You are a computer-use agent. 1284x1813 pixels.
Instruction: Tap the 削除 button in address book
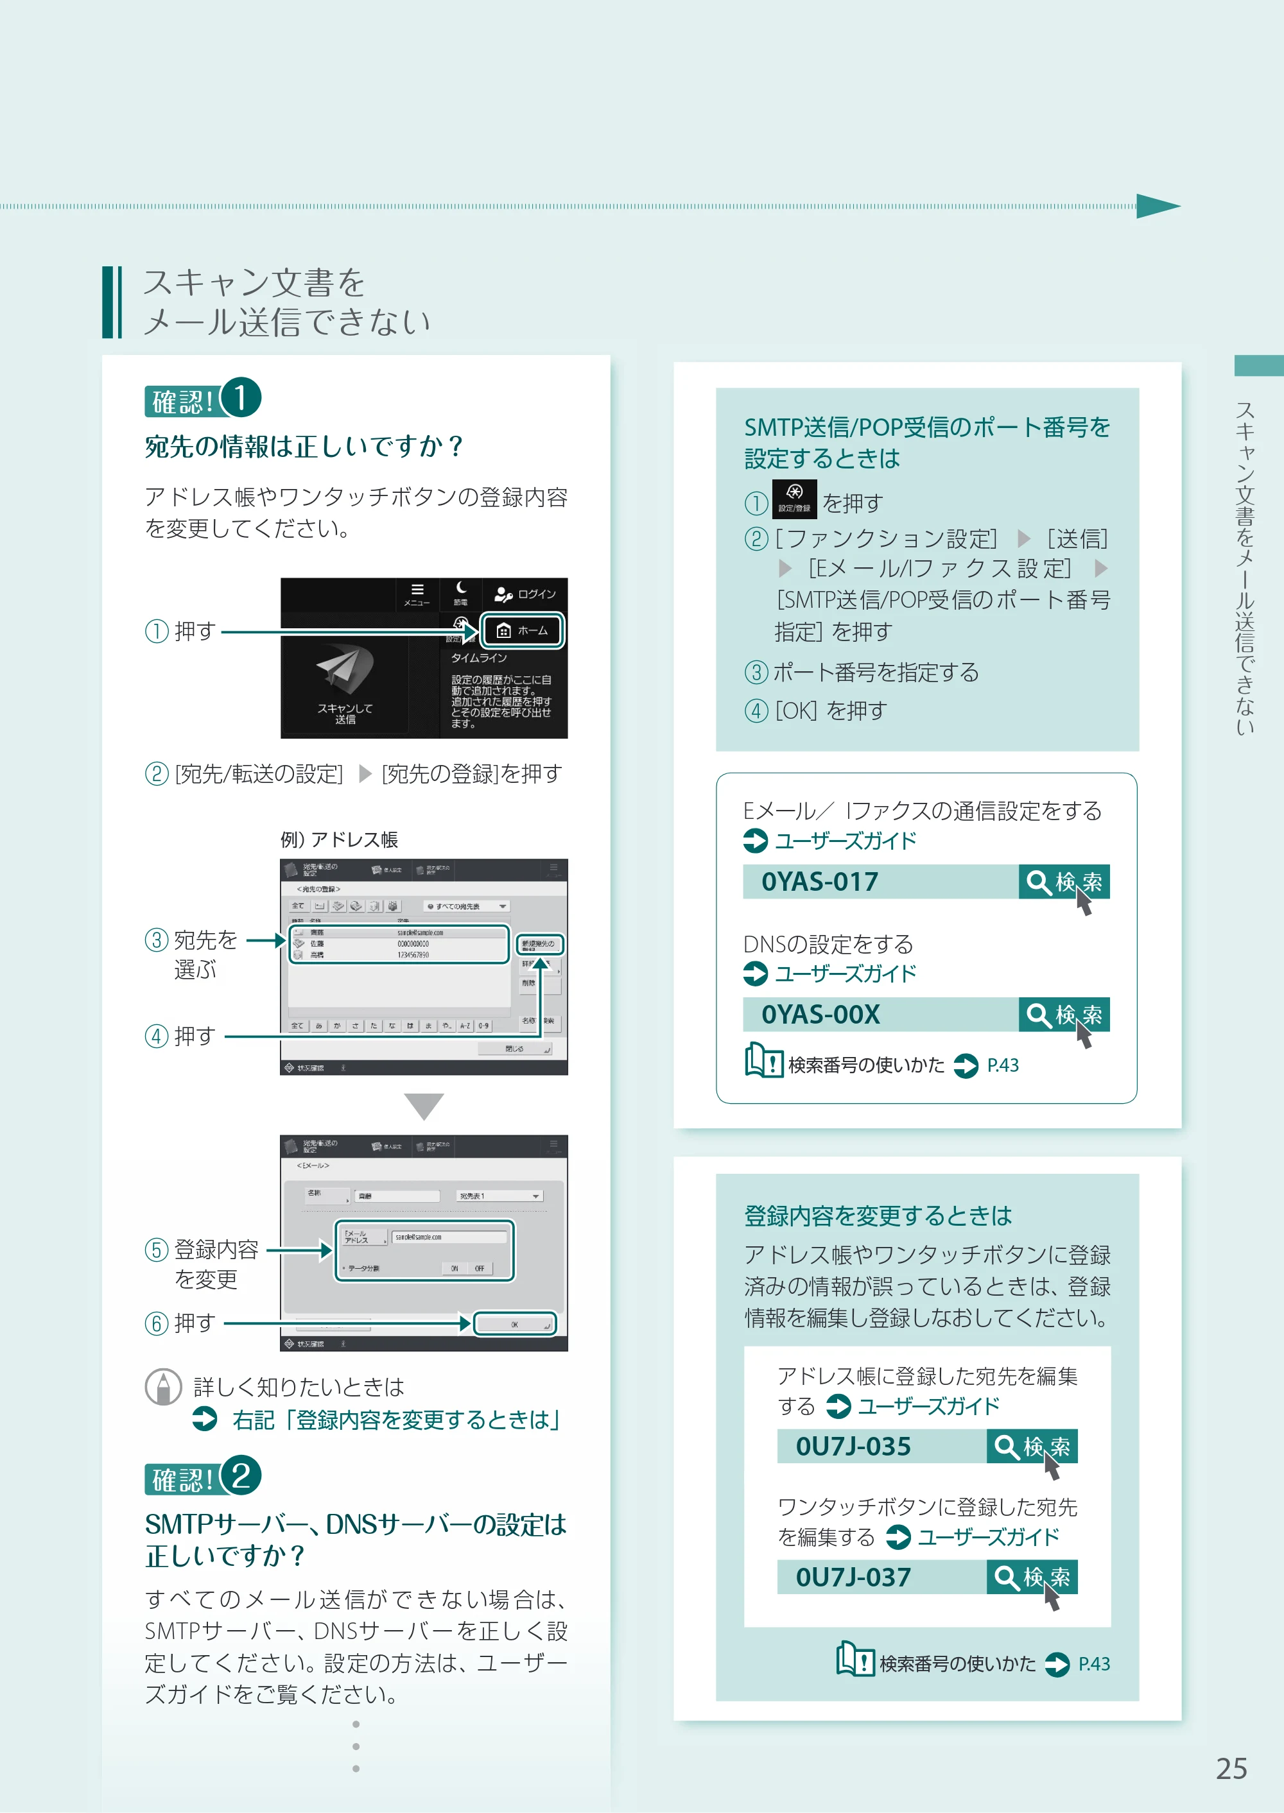click(541, 986)
